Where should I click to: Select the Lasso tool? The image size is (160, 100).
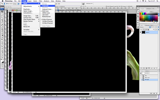tap(2, 16)
